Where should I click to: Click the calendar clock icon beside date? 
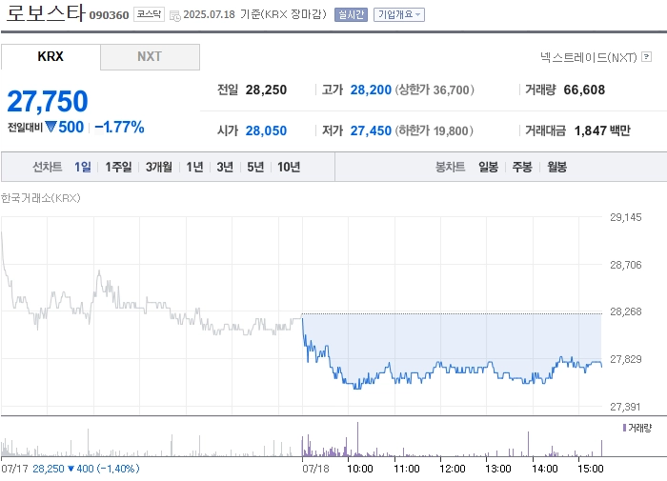pos(174,16)
